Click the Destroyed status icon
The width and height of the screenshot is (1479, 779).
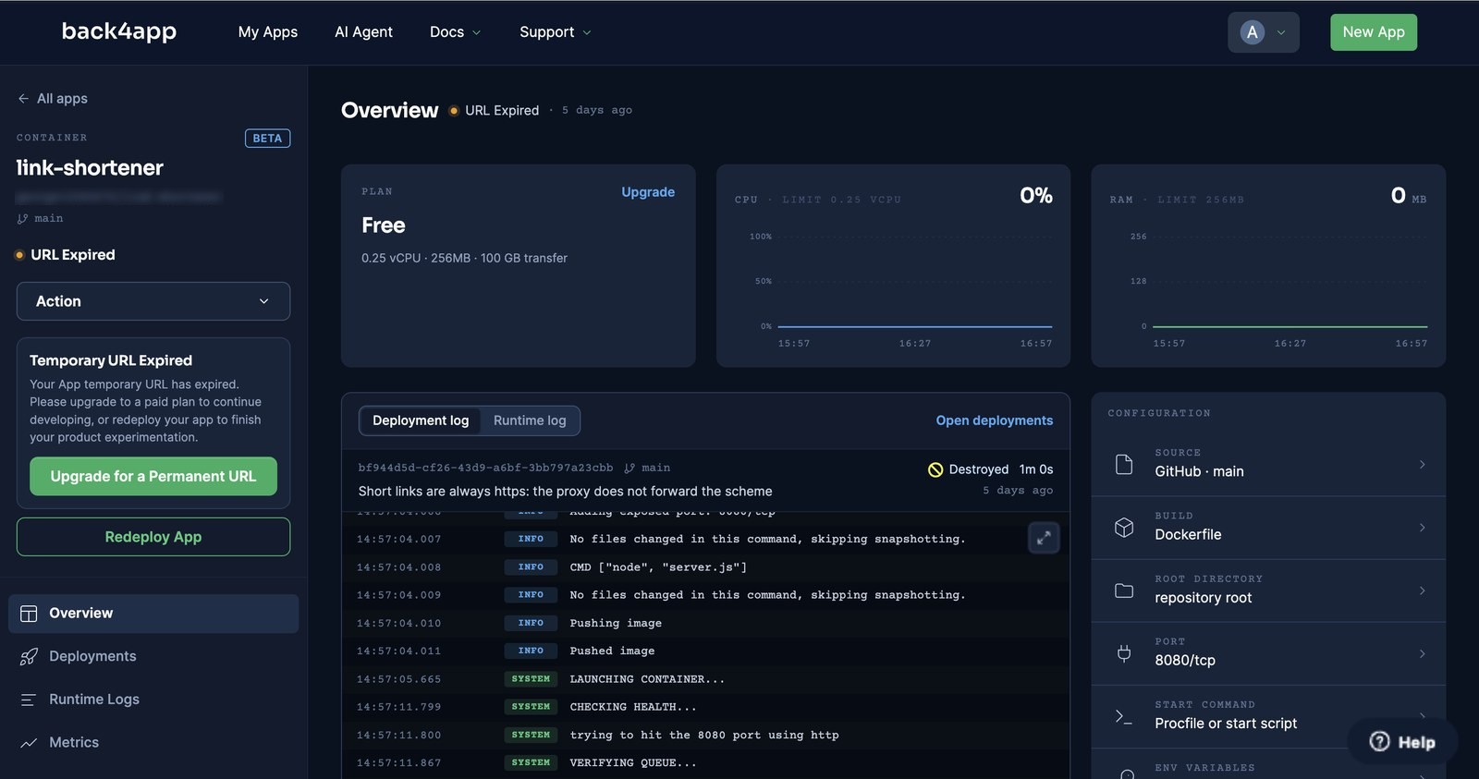tap(935, 469)
